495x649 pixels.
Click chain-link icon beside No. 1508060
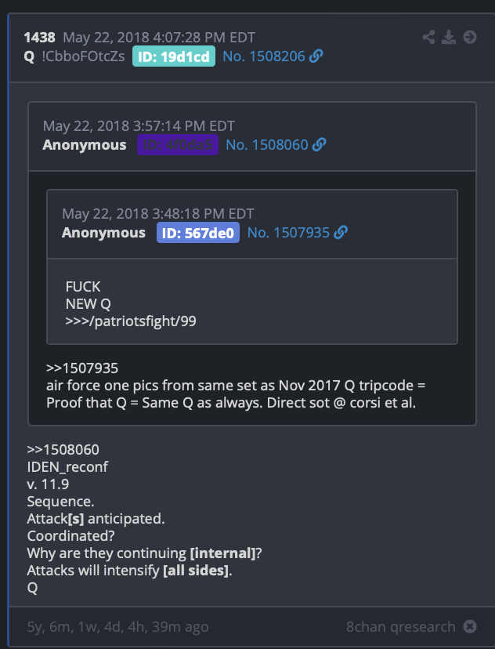pyautogui.click(x=320, y=144)
